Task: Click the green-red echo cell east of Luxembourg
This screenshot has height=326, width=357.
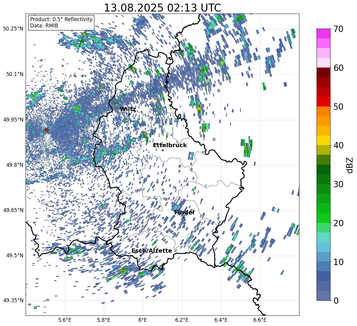Action: [x=247, y=147]
